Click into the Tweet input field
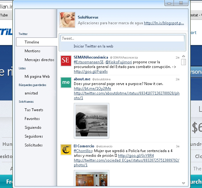This screenshot has height=188, width=202. (122, 38)
